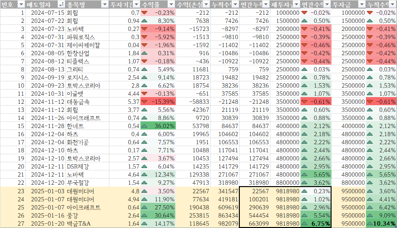Select the investment period cell 4,94

pyautogui.click(x=125, y=199)
